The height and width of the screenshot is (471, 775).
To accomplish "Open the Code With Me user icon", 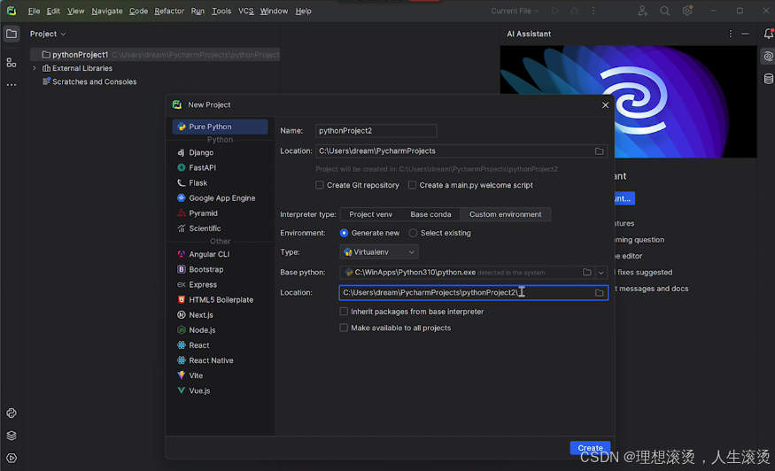I will (x=642, y=11).
